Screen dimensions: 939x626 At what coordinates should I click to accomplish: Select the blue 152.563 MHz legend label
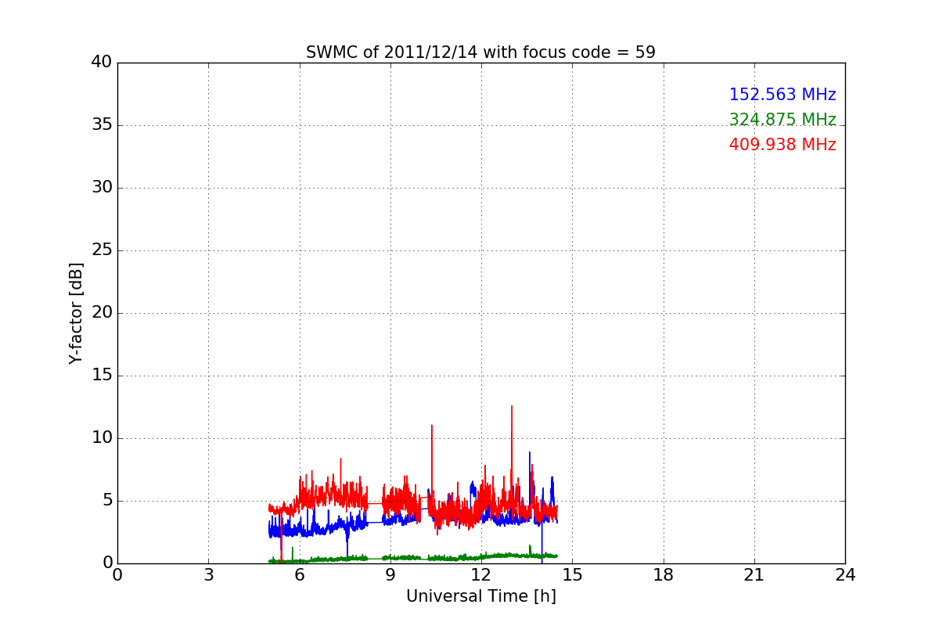782,95
